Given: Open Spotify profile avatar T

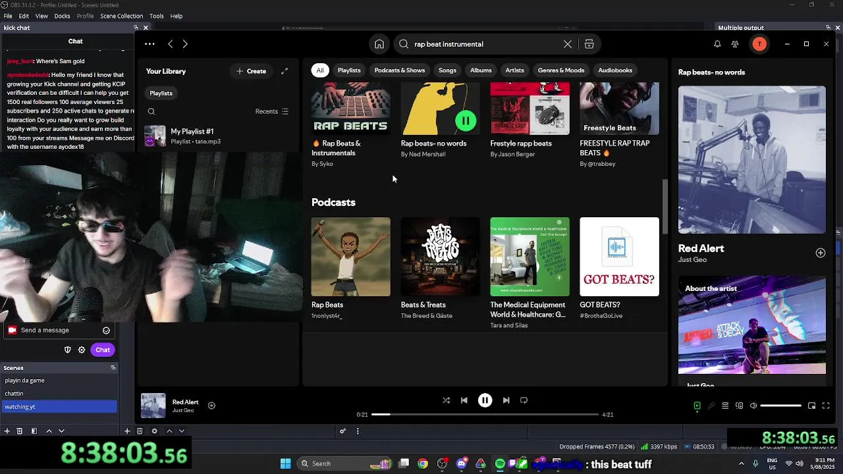Looking at the screenshot, I should click(759, 44).
